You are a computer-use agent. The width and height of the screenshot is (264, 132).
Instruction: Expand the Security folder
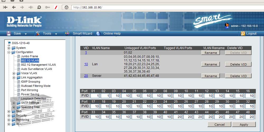point(9,116)
